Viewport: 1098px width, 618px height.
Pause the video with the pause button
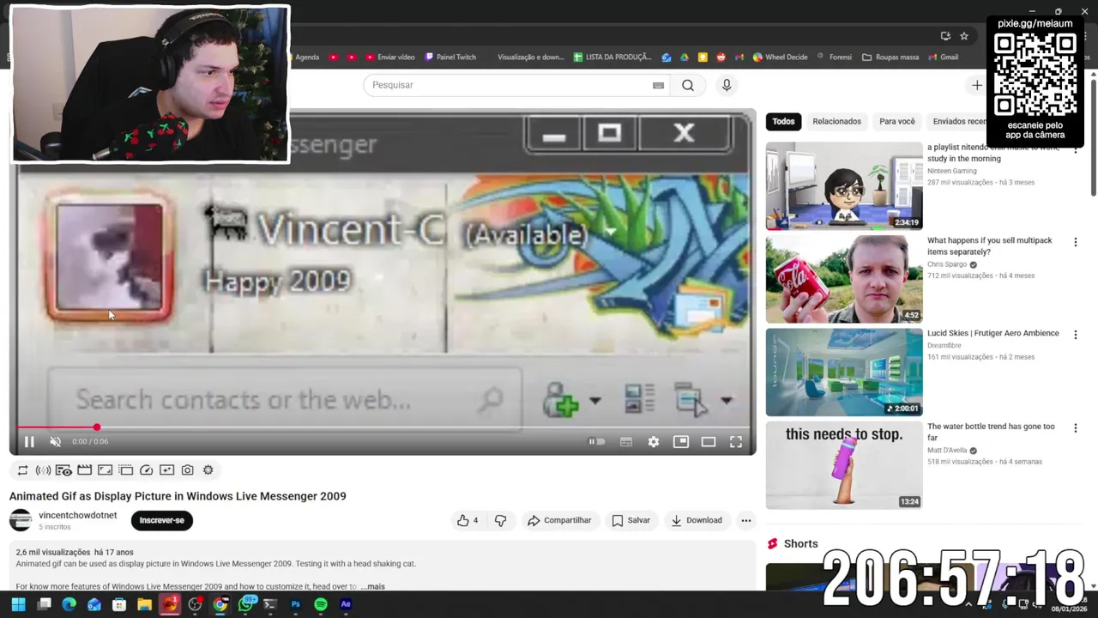click(x=28, y=441)
